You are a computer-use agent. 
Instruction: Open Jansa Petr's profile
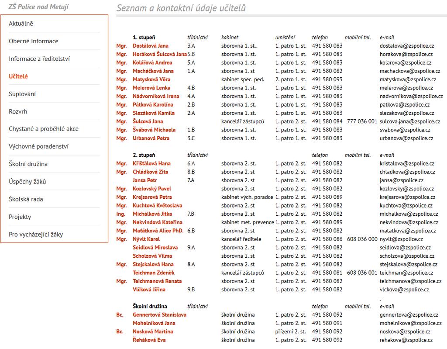pos(145,181)
